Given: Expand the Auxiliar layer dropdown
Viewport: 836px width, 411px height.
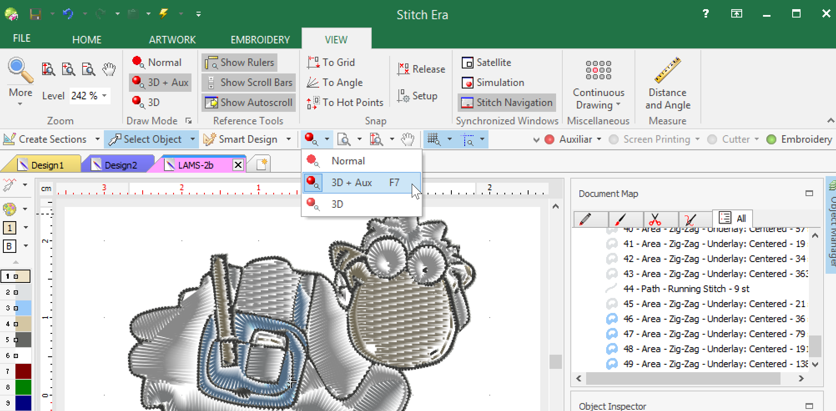Looking at the screenshot, I should pyautogui.click(x=599, y=139).
